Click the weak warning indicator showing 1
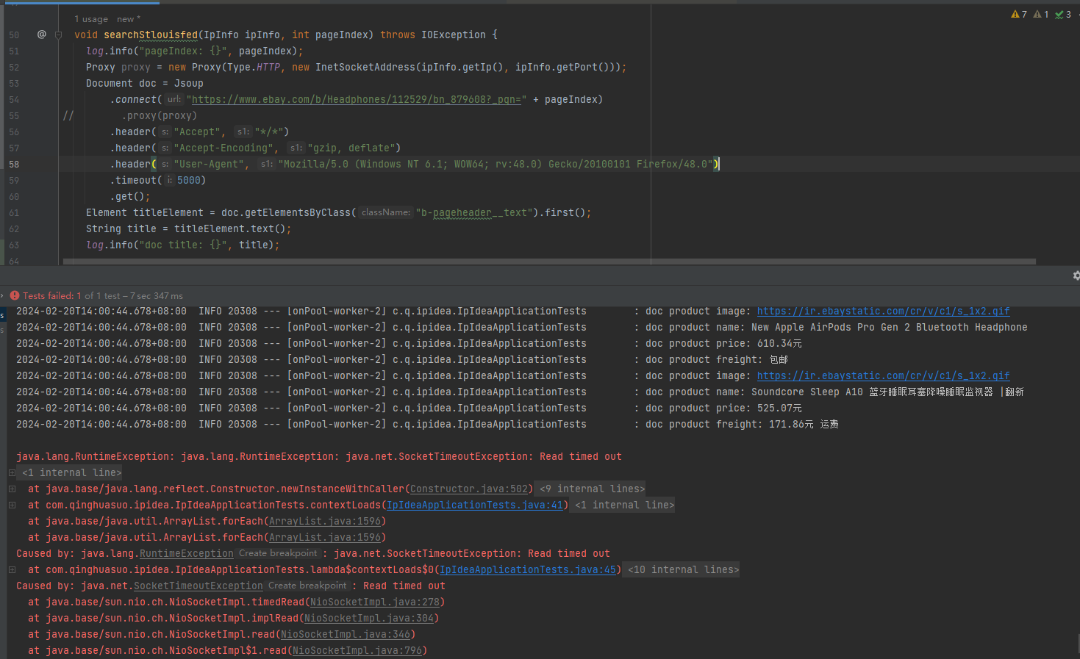Screen dimensions: 1080x659 tap(1041, 14)
